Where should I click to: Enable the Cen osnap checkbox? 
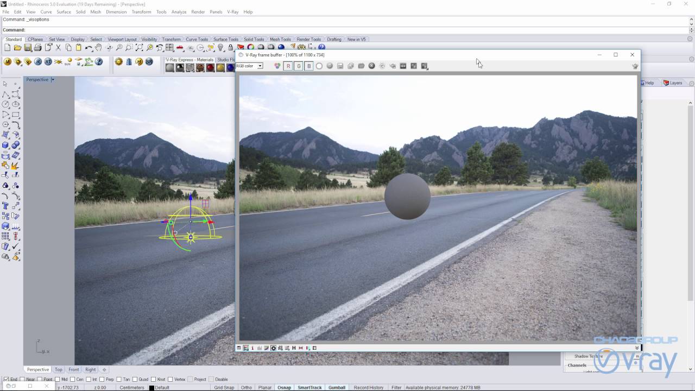(73, 379)
